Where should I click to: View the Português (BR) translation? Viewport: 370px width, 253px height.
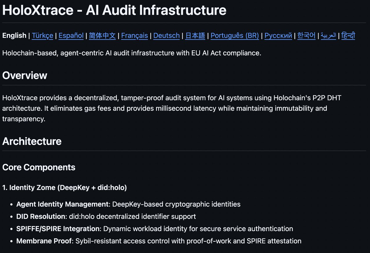(235, 35)
